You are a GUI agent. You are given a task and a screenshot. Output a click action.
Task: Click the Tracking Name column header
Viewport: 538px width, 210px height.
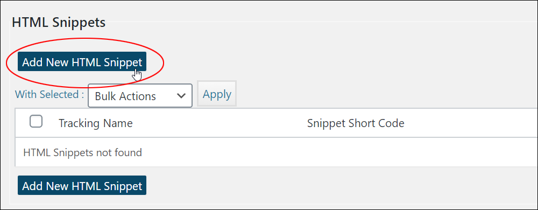coord(96,123)
